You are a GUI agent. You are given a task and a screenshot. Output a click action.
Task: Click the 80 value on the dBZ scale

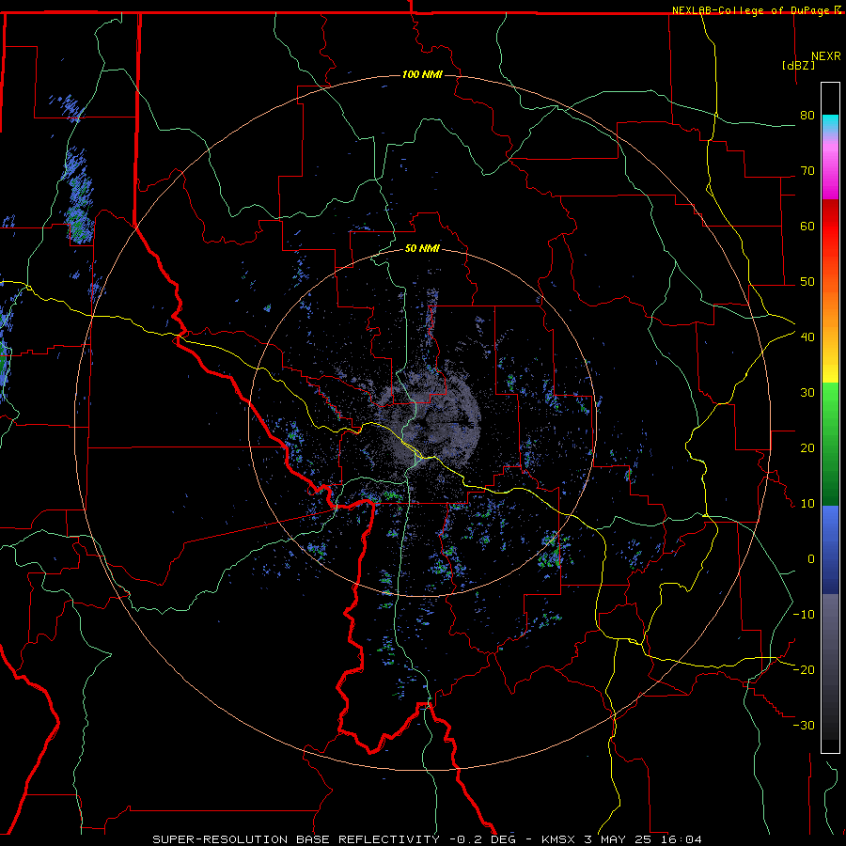point(807,116)
